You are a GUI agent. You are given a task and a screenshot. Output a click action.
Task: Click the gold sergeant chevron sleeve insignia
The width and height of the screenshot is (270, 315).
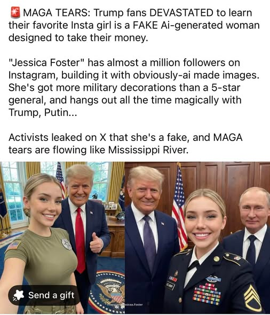click(x=252, y=298)
